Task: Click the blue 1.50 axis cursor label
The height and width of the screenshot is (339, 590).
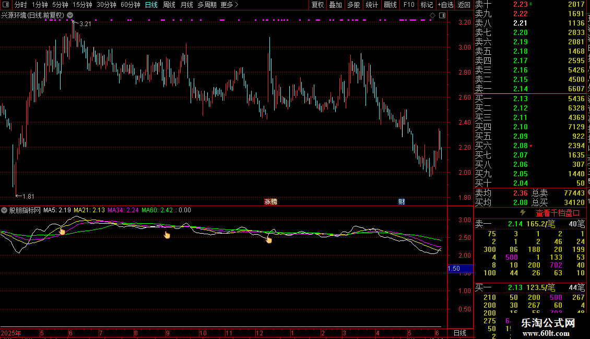Action: coord(460,269)
